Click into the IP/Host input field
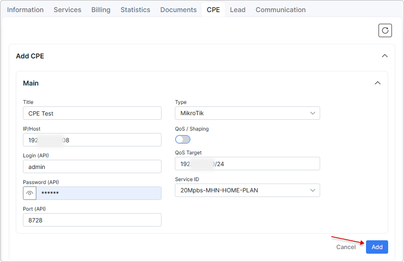Image resolution: width=404 pixels, height=262 pixels. coord(92,140)
